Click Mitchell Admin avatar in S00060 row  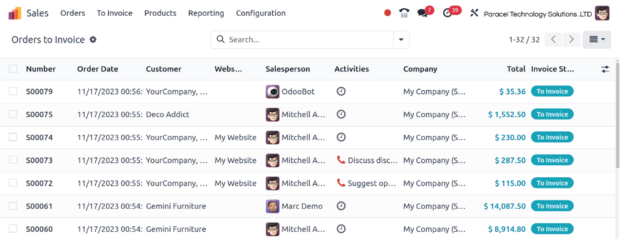273,229
